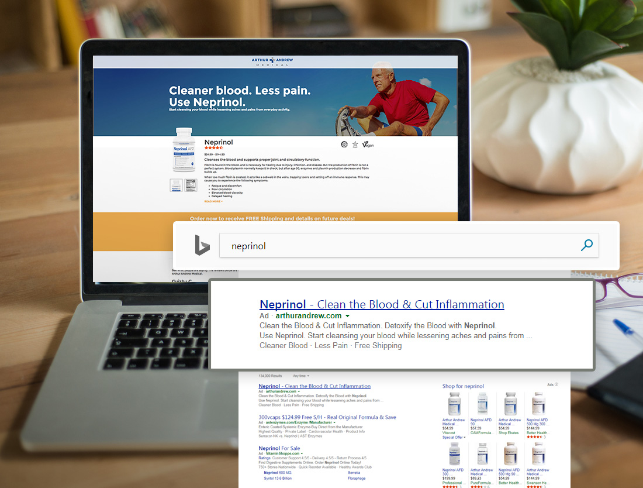Open the Floraphage sitelink
The image size is (643, 488).
tap(357, 479)
